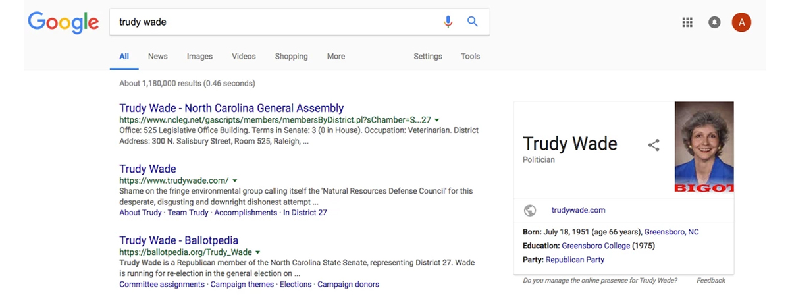Click the Greensboro College link
The height and width of the screenshot is (303, 790).
click(596, 246)
